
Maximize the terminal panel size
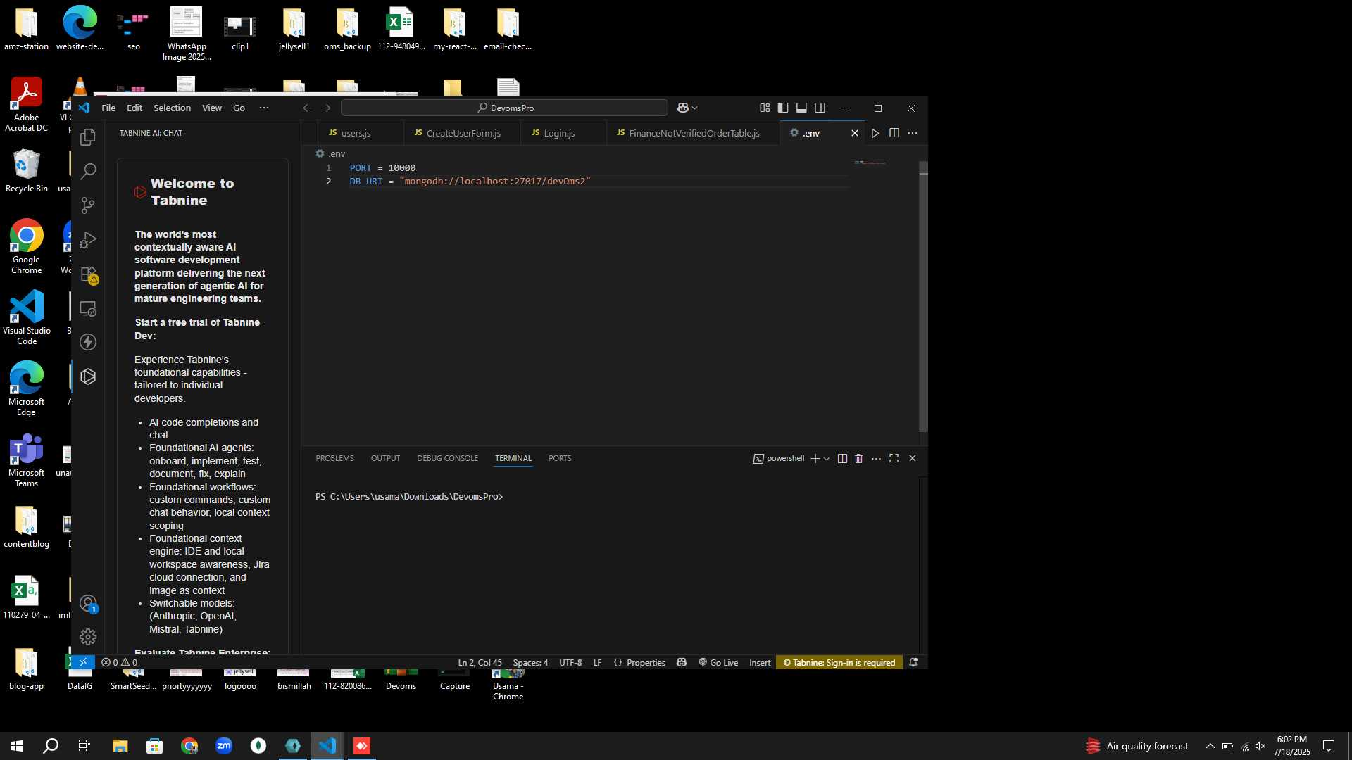click(894, 458)
